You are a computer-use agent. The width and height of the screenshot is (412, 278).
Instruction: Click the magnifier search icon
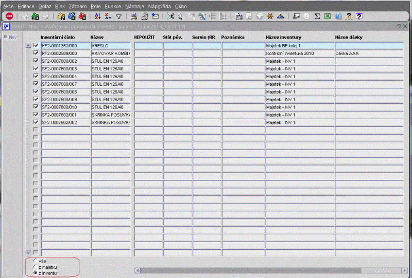202,16
